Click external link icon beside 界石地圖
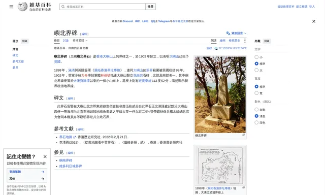The width and height of the screenshot is (325, 195). click(x=74, y=137)
